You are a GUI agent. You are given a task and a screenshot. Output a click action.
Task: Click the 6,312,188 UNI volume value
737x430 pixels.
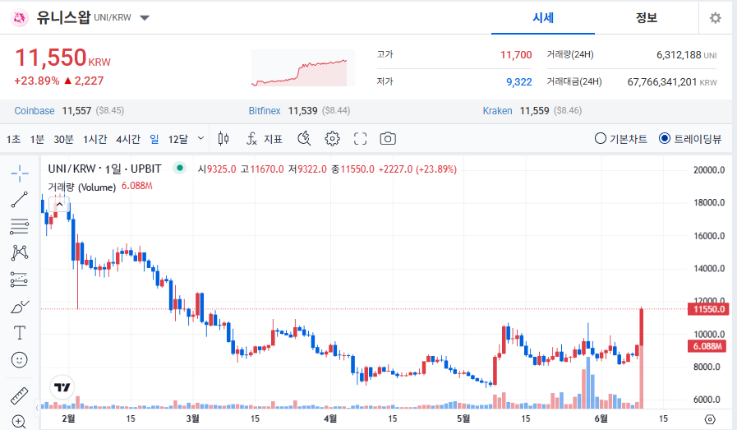click(686, 55)
